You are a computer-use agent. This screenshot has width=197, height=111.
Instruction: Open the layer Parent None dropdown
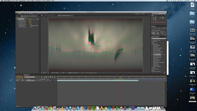(x=52, y=80)
